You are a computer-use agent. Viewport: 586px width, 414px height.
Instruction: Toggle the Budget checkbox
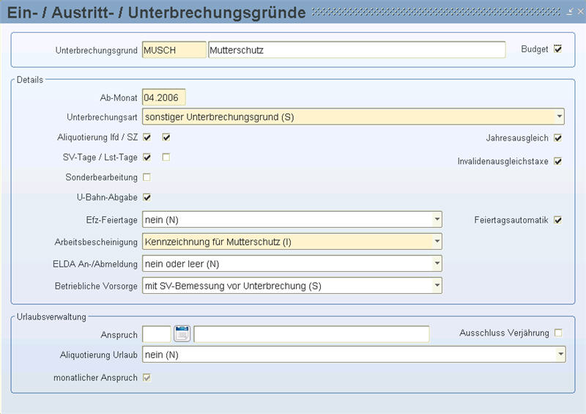(x=558, y=49)
